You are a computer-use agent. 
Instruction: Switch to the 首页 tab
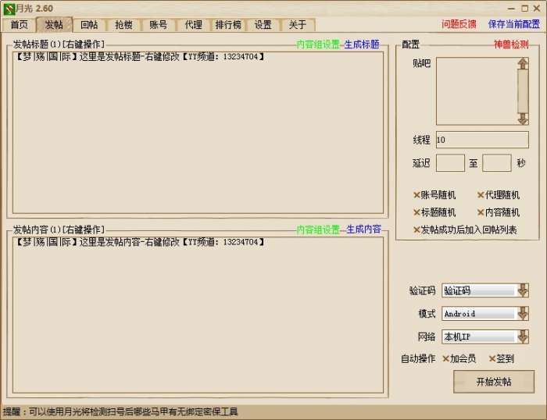20,25
